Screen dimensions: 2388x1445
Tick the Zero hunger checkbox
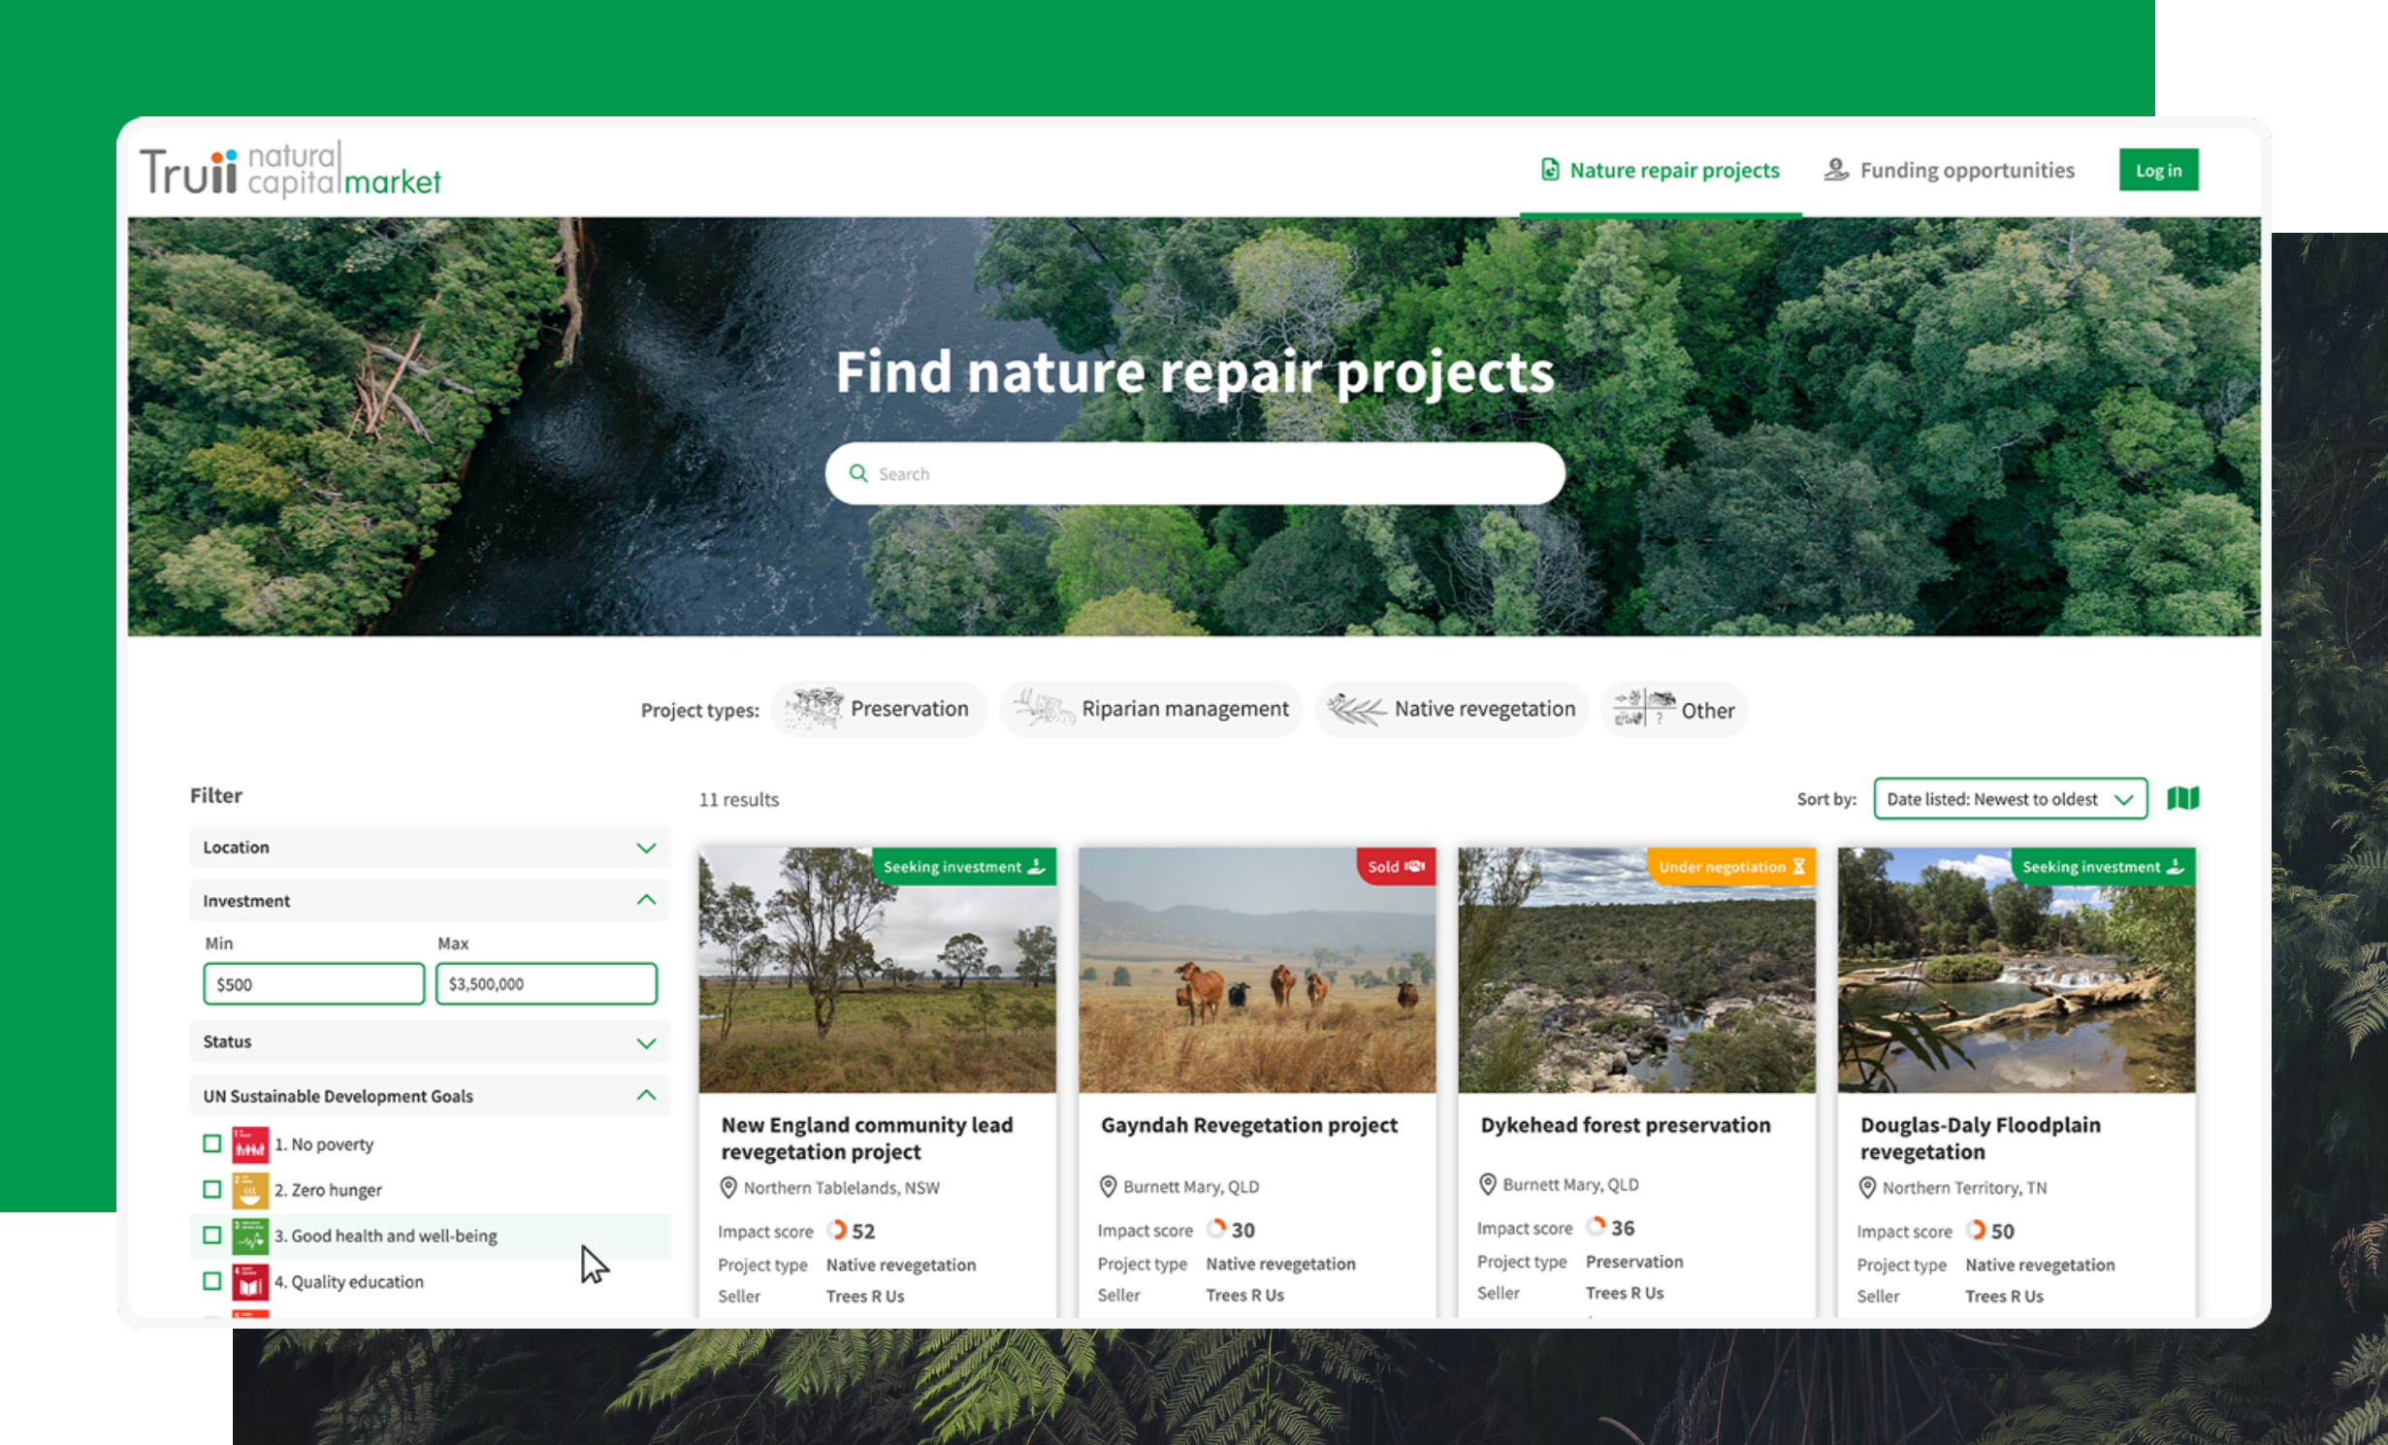[211, 1189]
